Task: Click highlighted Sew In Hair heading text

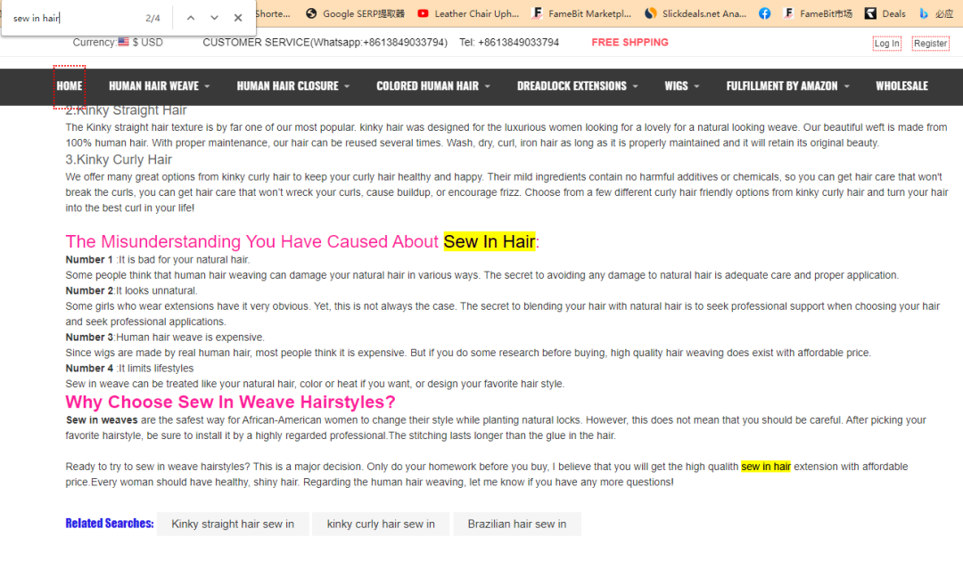Action: pos(490,241)
